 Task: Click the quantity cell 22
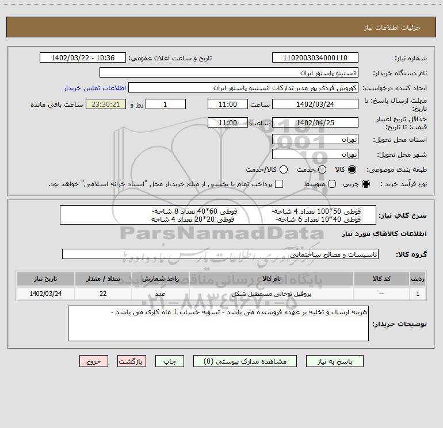(x=103, y=294)
